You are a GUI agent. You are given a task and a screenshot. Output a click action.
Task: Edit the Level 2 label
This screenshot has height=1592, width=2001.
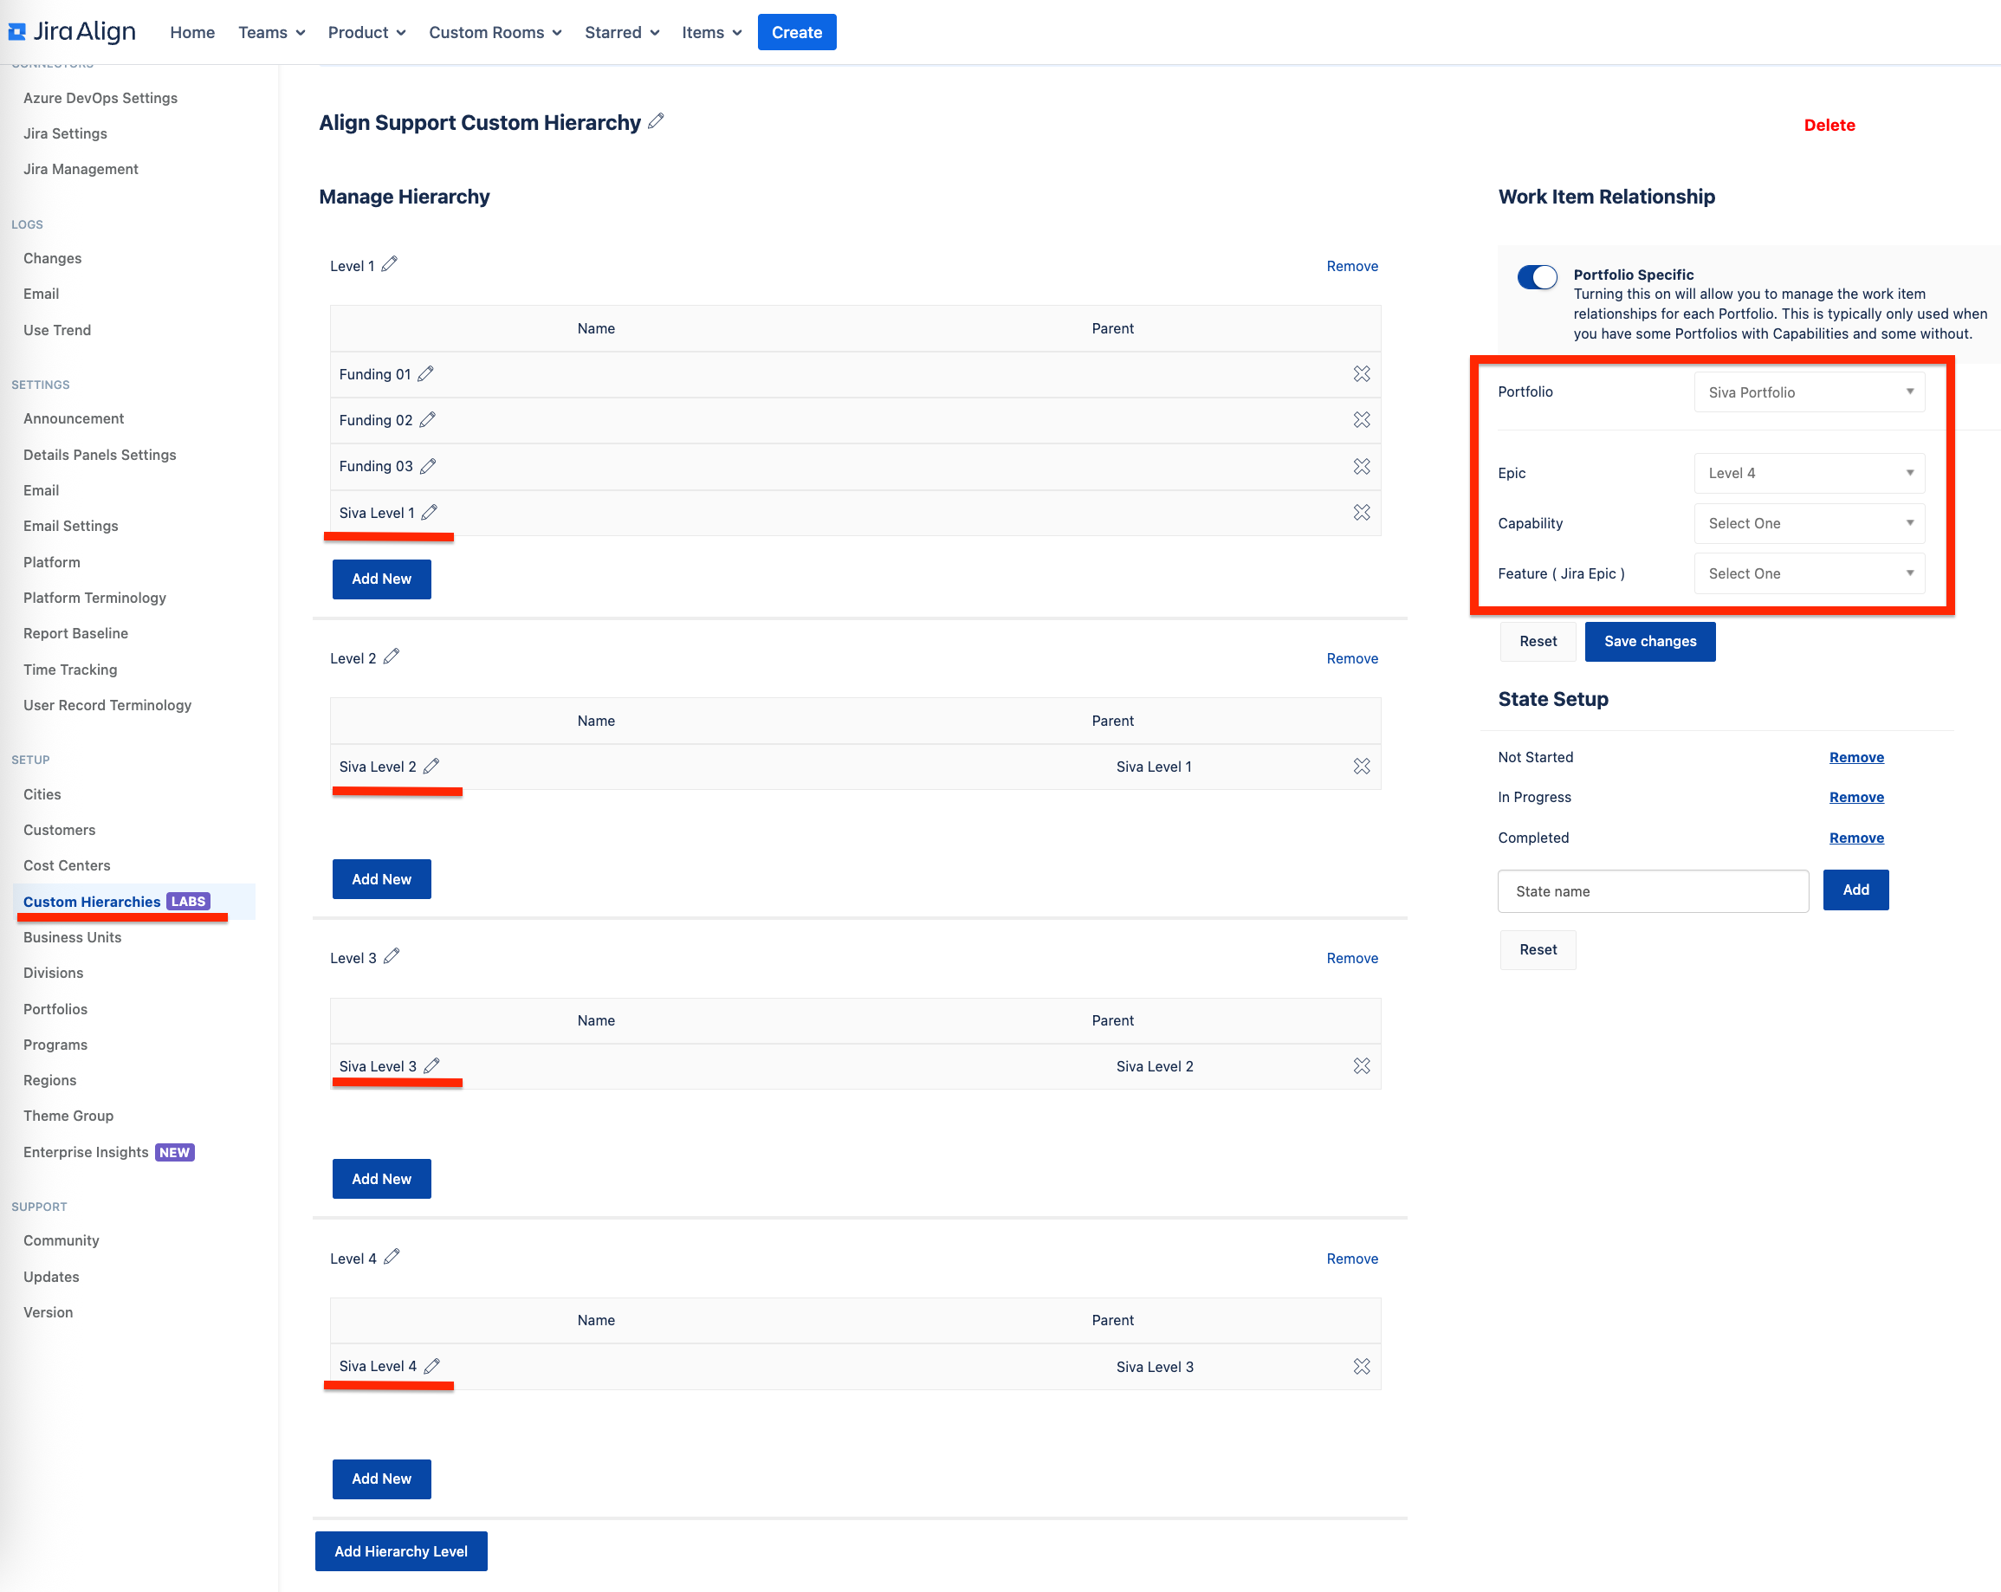[392, 657]
